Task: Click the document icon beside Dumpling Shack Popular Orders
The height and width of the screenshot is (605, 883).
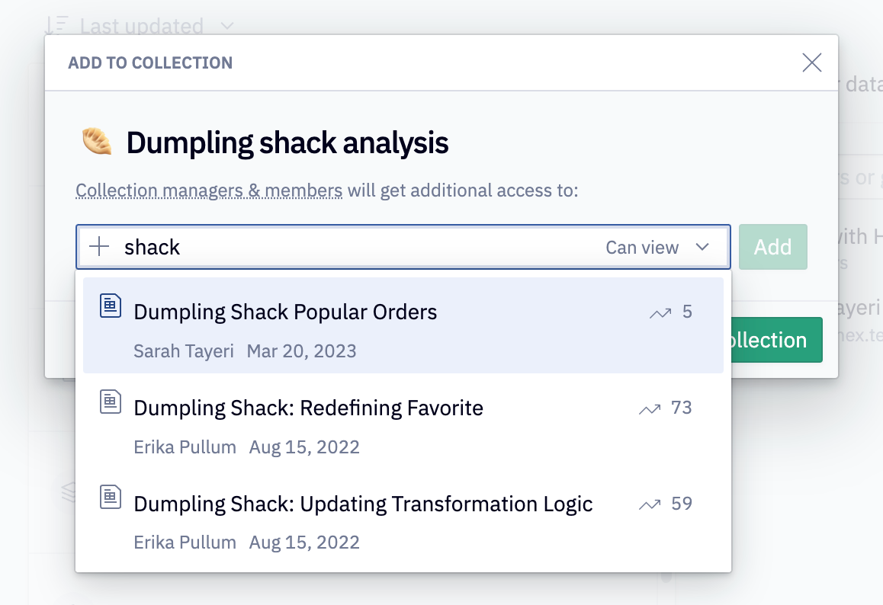Action: click(x=111, y=305)
